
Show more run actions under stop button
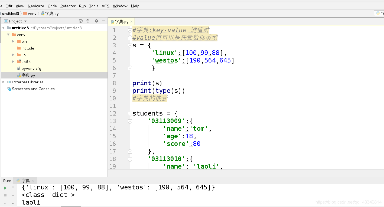pyautogui.click(x=5, y=203)
